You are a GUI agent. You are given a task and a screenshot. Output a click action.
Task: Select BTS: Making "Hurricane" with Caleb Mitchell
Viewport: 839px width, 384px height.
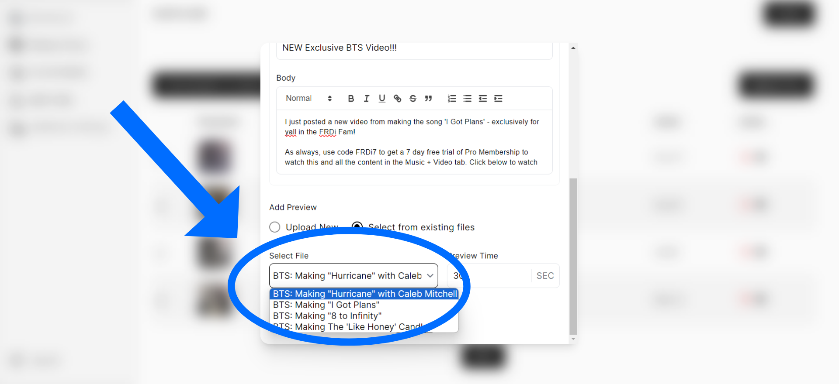click(x=364, y=294)
